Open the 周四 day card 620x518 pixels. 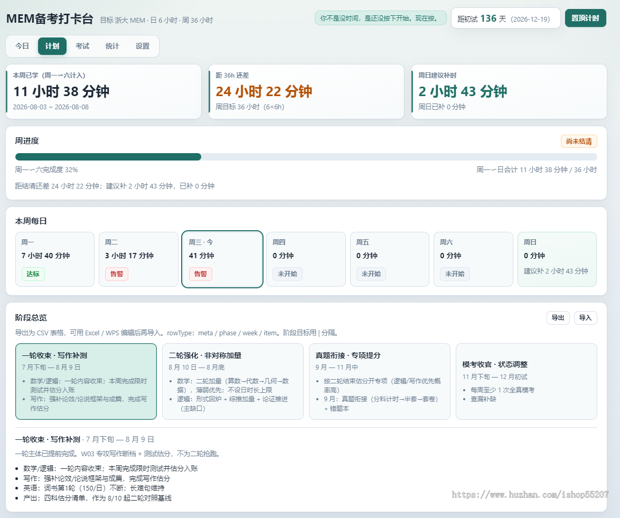(x=306, y=259)
